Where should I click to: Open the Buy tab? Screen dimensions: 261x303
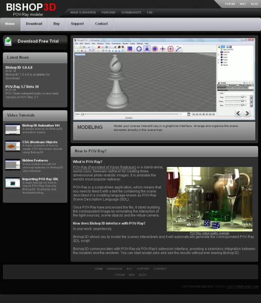pyautogui.click(x=56, y=24)
